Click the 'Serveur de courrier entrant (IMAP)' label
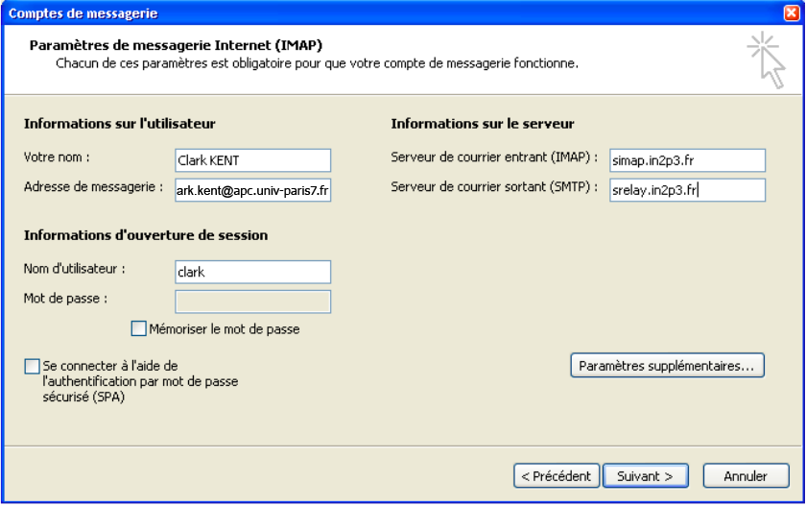Image resolution: width=806 pixels, height=506 pixels. point(494,157)
